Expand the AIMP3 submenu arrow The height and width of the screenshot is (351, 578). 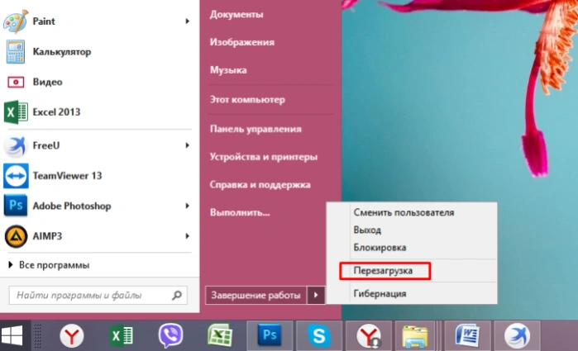click(x=187, y=236)
